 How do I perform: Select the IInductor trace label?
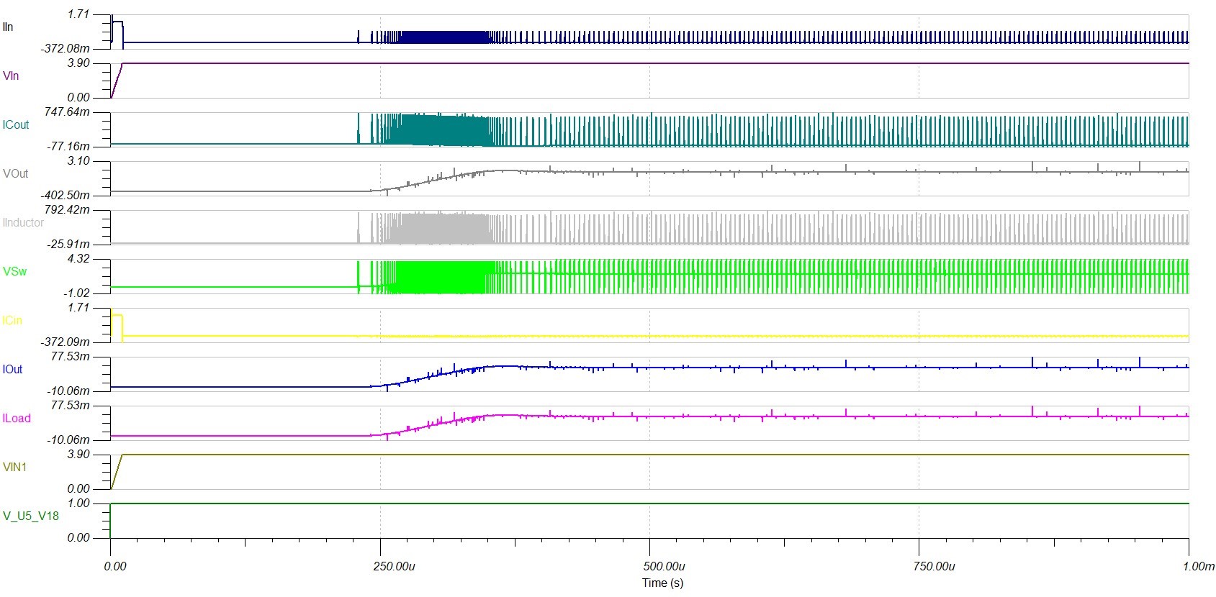tap(23, 223)
